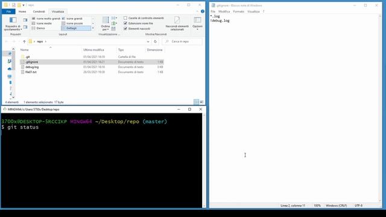The image size is (386, 217).
Task: Select the Visualizza ribbon tab
Action: coord(58,11)
